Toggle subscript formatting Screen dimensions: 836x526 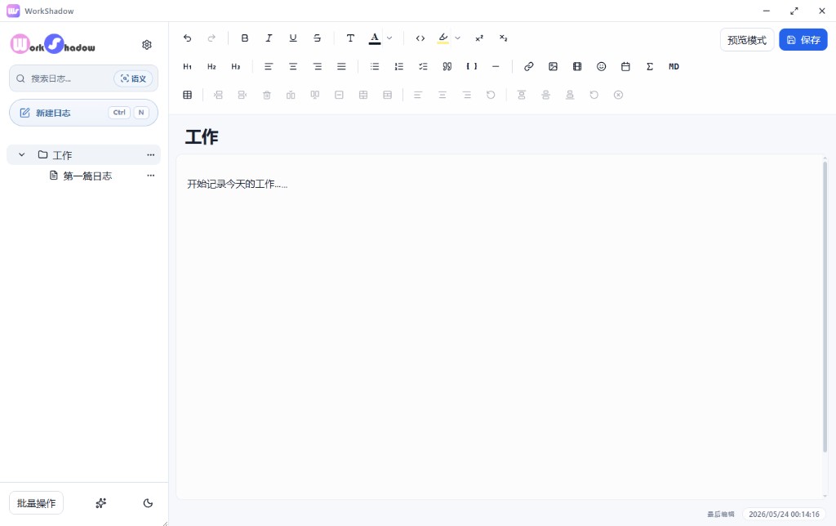point(503,38)
